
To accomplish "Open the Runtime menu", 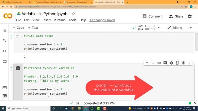I will [60, 20].
